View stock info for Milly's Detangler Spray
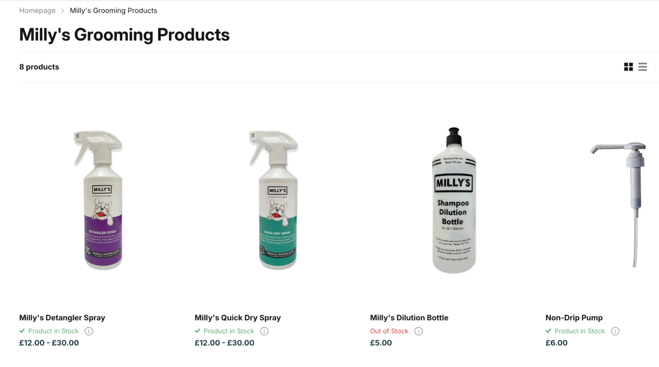The image size is (659, 367). [89, 331]
